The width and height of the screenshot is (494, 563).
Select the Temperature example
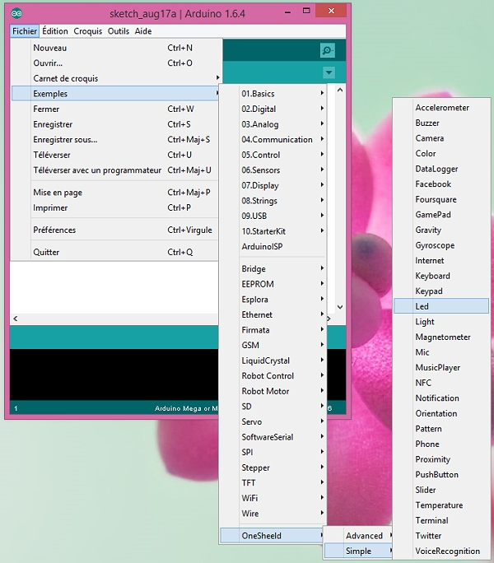pos(441,505)
